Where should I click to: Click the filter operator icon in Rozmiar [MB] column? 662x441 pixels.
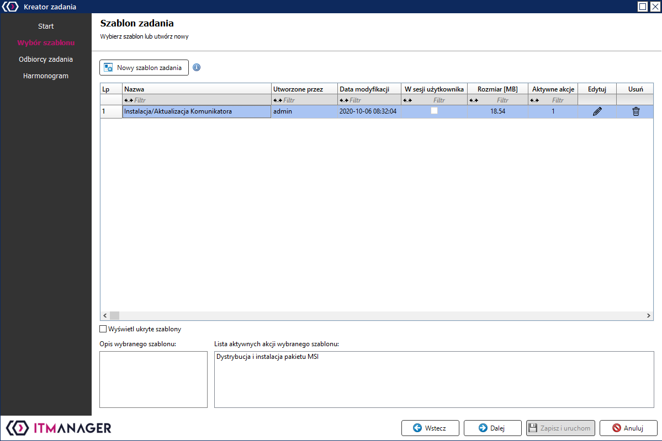474,100
